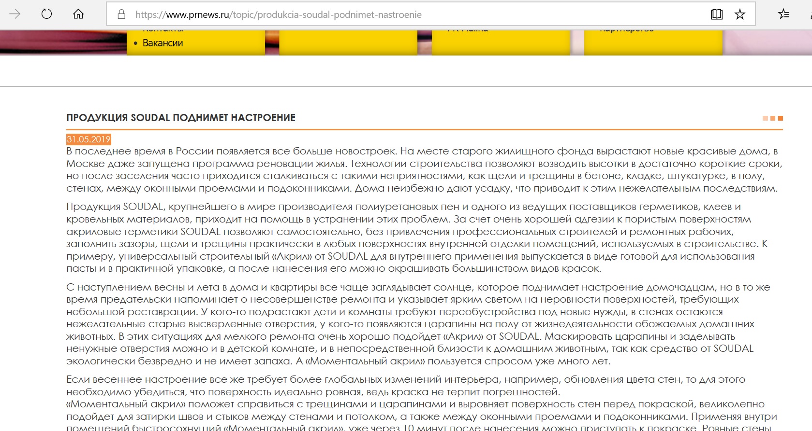The height and width of the screenshot is (431, 812).
Task: Go forward with the browser arrow
Action: pyautogui.click(x=15, y=14)
